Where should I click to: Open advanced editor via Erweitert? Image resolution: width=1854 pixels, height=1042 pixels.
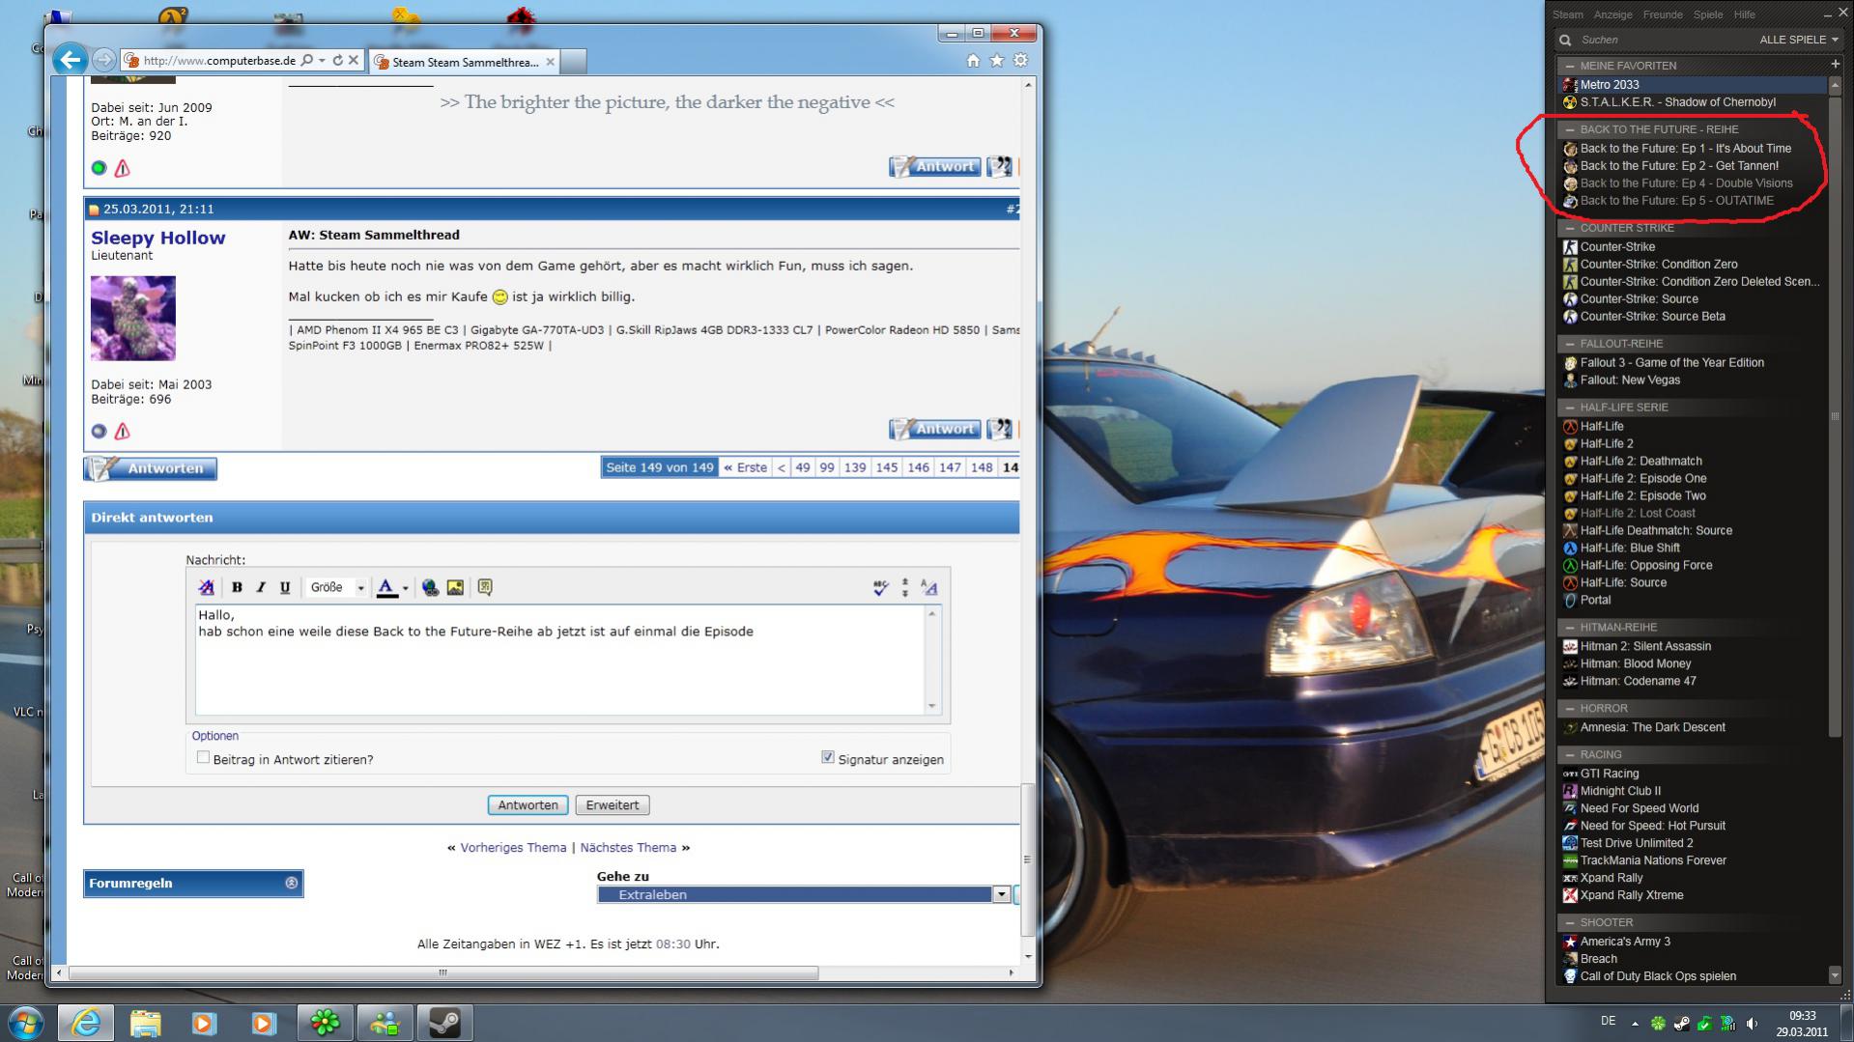coord(613,805)
